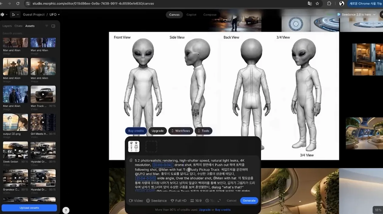The width and height of the screenshot is (383, 214).
Task: Play the video clip on canvas top
Action: [x=235, y=17]
